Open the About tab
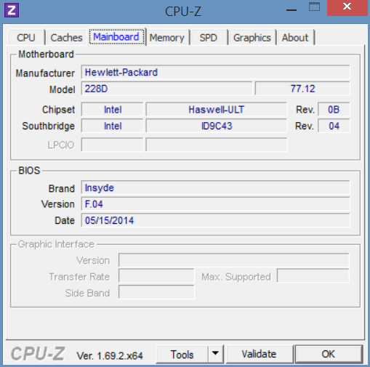Viewport: 370px width, 367px height. 295,38
